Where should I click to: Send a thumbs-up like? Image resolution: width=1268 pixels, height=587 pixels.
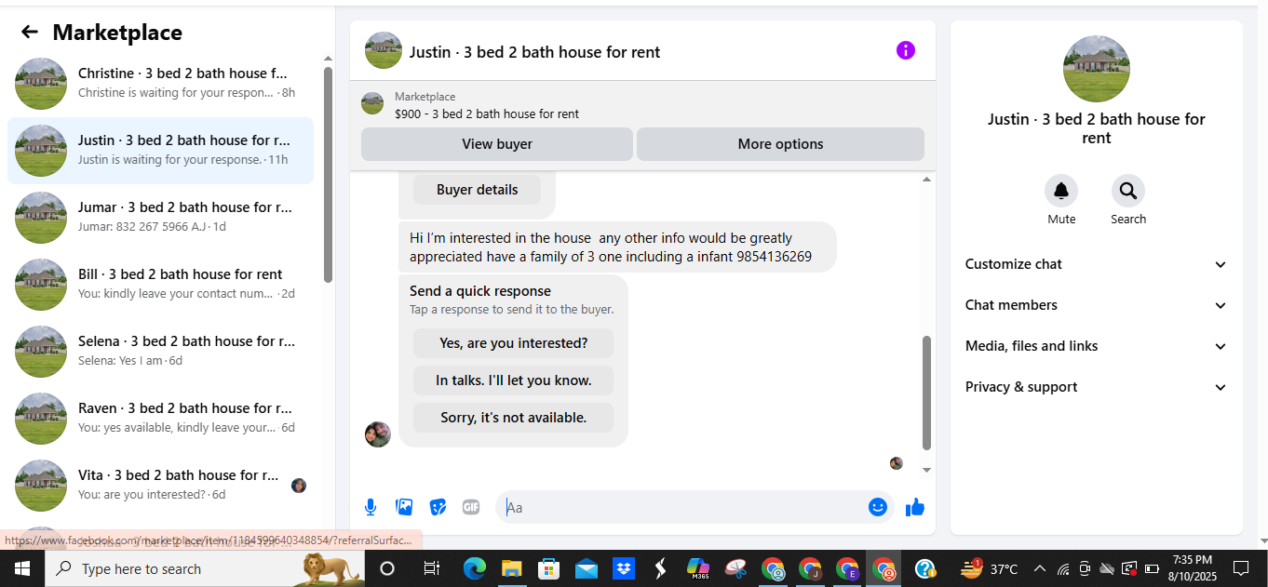[915, 507]
